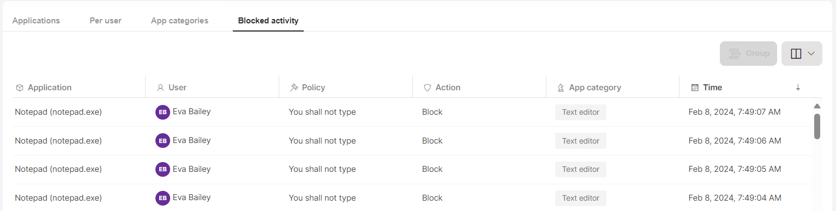Click the gavel icon beside Policy header

[294, 88]
